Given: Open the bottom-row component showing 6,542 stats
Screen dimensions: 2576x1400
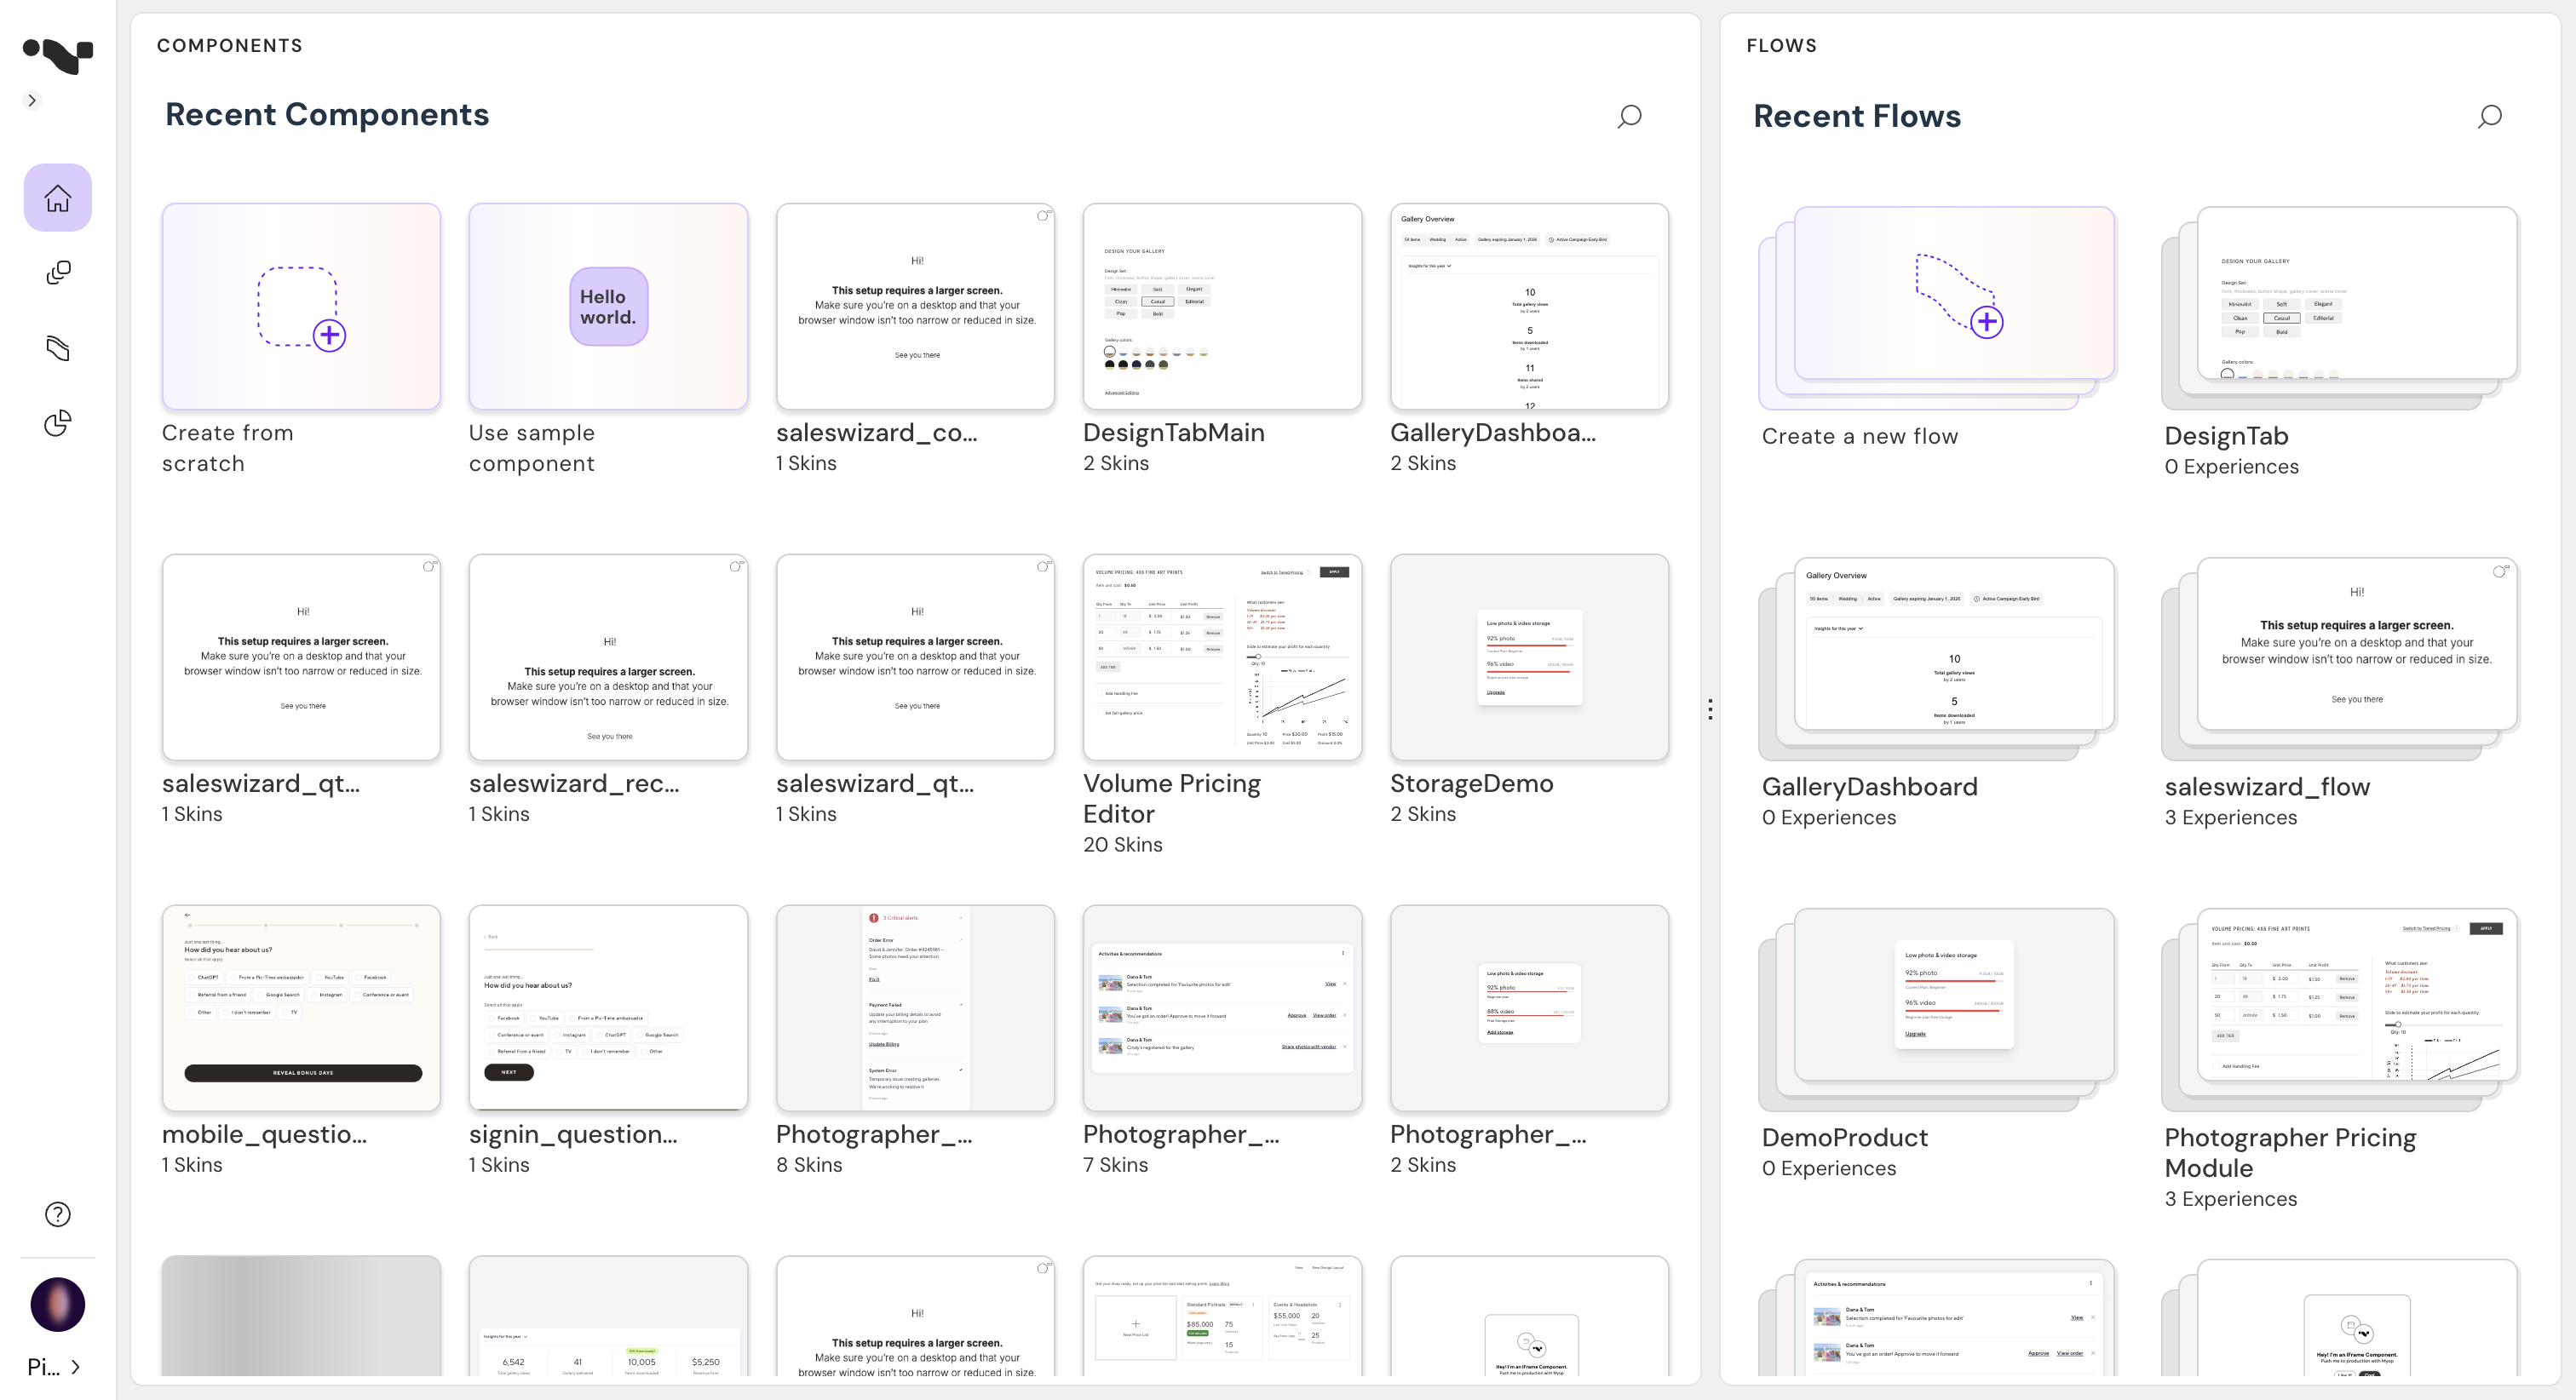Looking at the screenshot, I should tap(608, 1316).
